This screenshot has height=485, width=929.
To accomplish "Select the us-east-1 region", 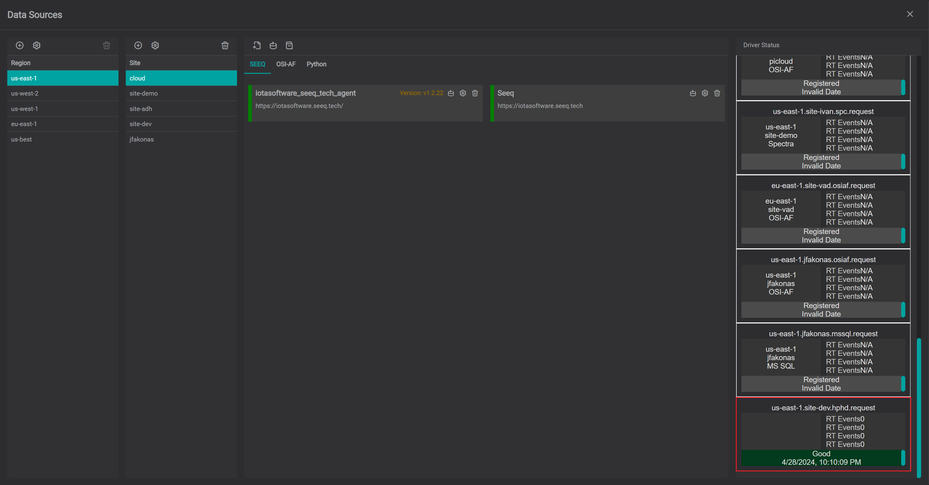I will point(63,78).
